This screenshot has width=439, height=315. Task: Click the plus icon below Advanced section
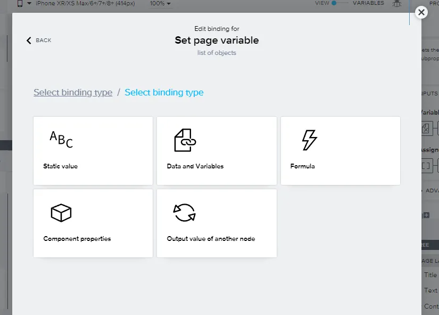(x=426, y=215)
